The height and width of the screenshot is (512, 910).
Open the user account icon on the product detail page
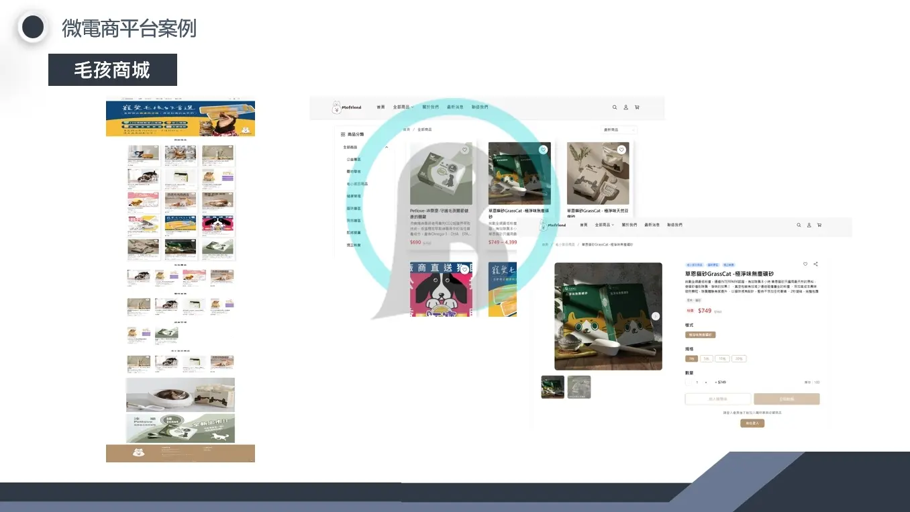tap(809, 225)
